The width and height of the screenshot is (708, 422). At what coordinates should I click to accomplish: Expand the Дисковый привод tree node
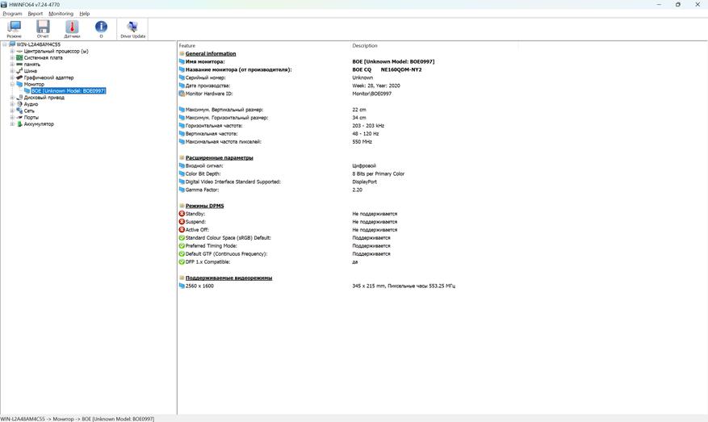click(x=12, y=98)
